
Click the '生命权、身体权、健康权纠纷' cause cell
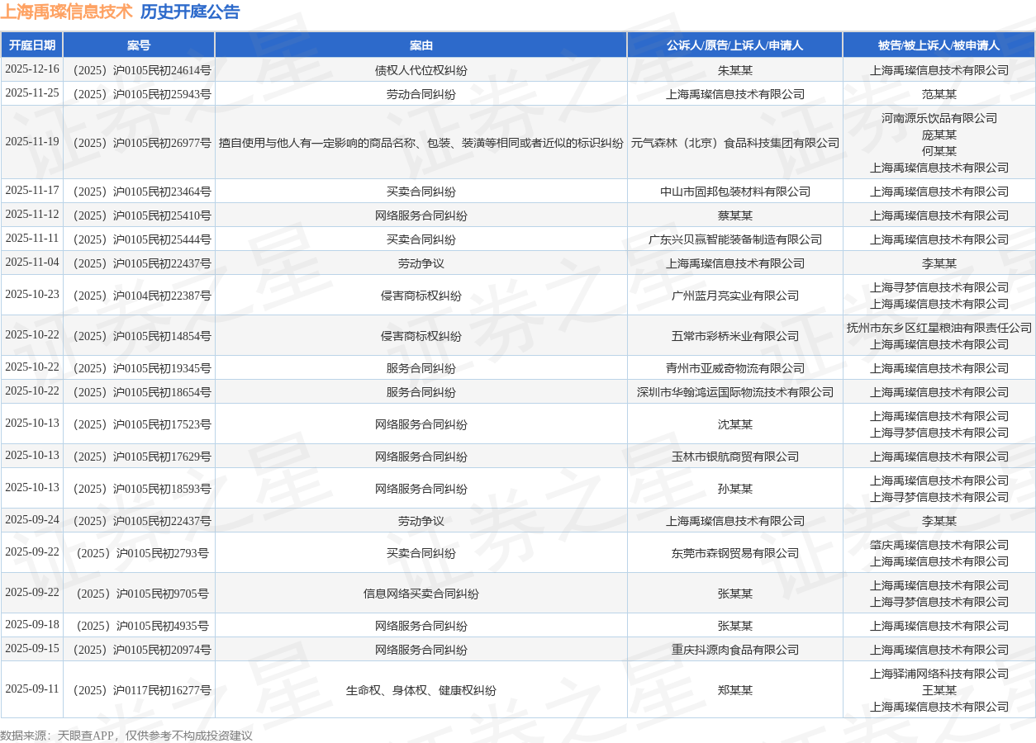[421, 690]
